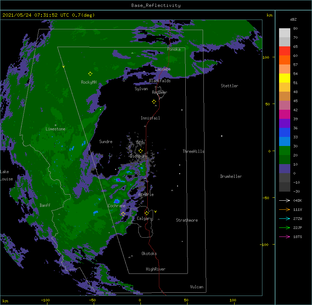Click the white 04DK arrow in the legend

tap(284, 200)
